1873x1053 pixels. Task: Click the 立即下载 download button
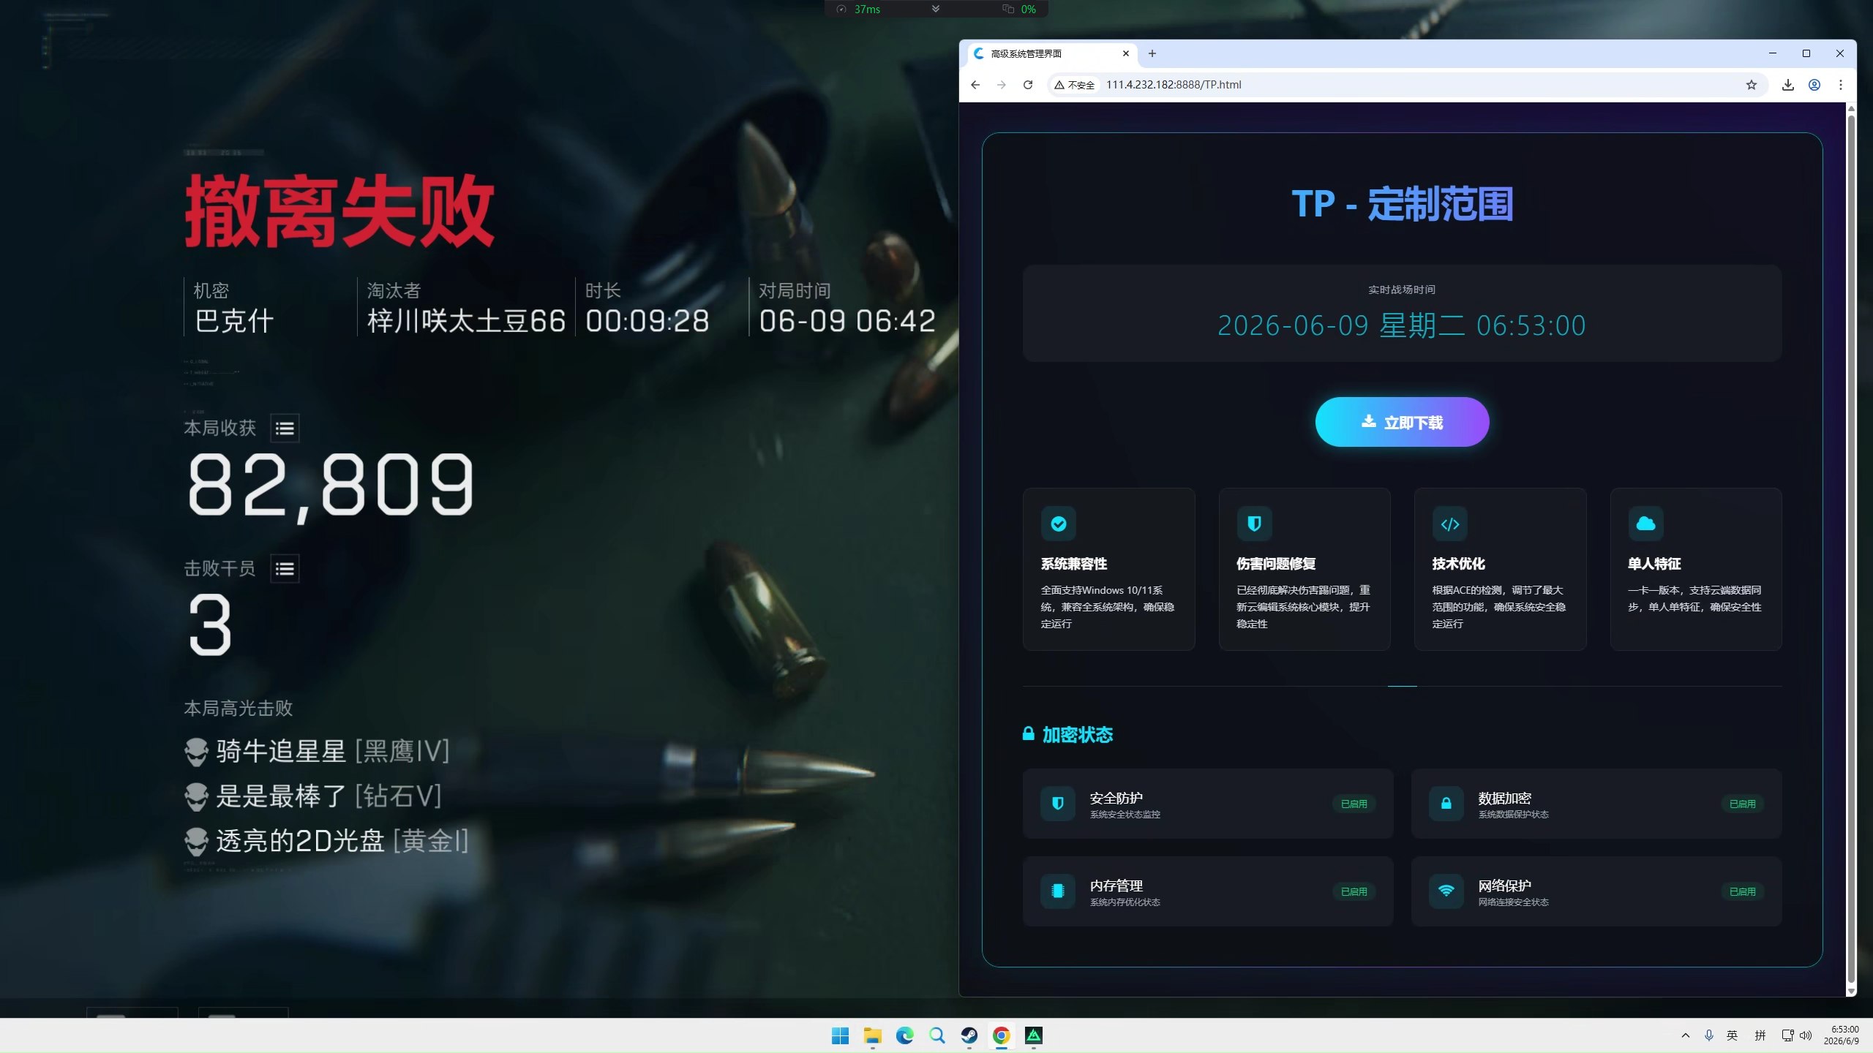[1402, 422]
